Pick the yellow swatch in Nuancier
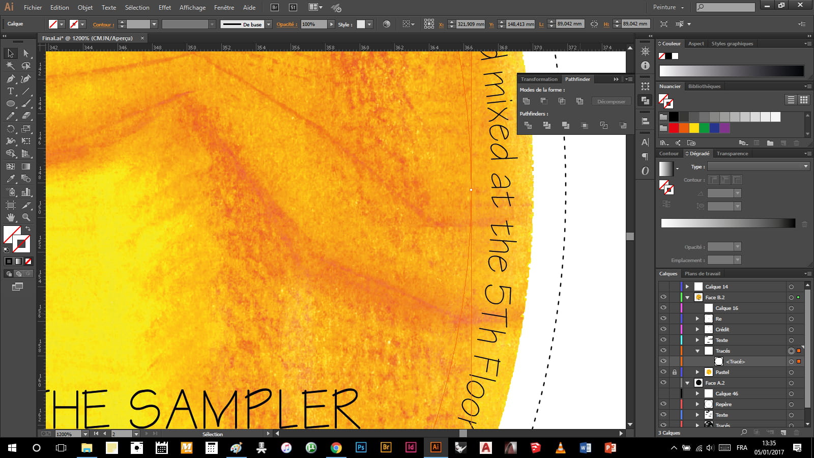Screen dimensions: 814x458 click(694, 128)
